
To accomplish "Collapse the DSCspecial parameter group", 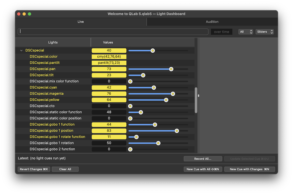I will coord(21,50).
